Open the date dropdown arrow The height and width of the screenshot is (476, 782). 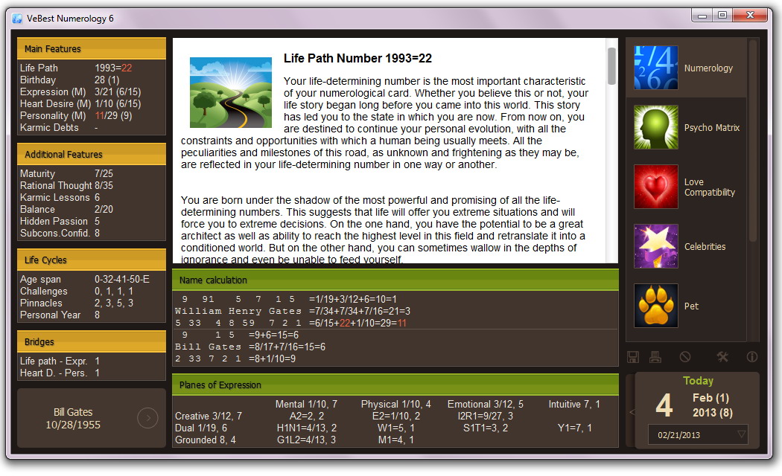coord(742,434)
